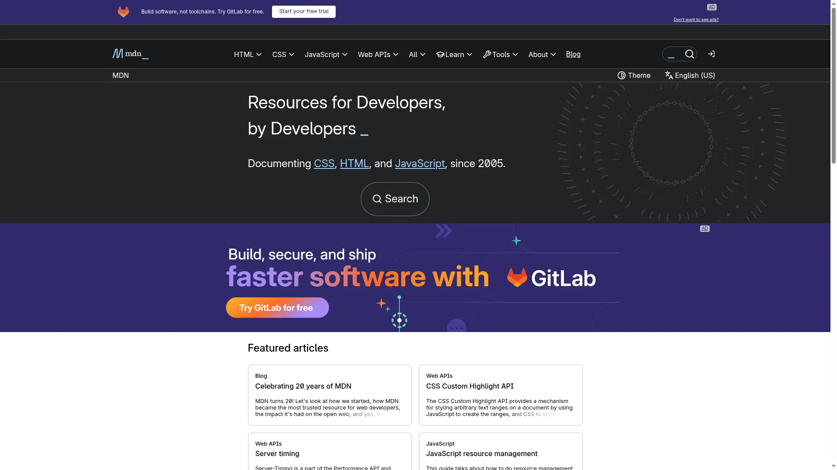Click Start your free trial button
This screenshot has width=837, height=470.
pyautogui.click(x=304, y=12)
